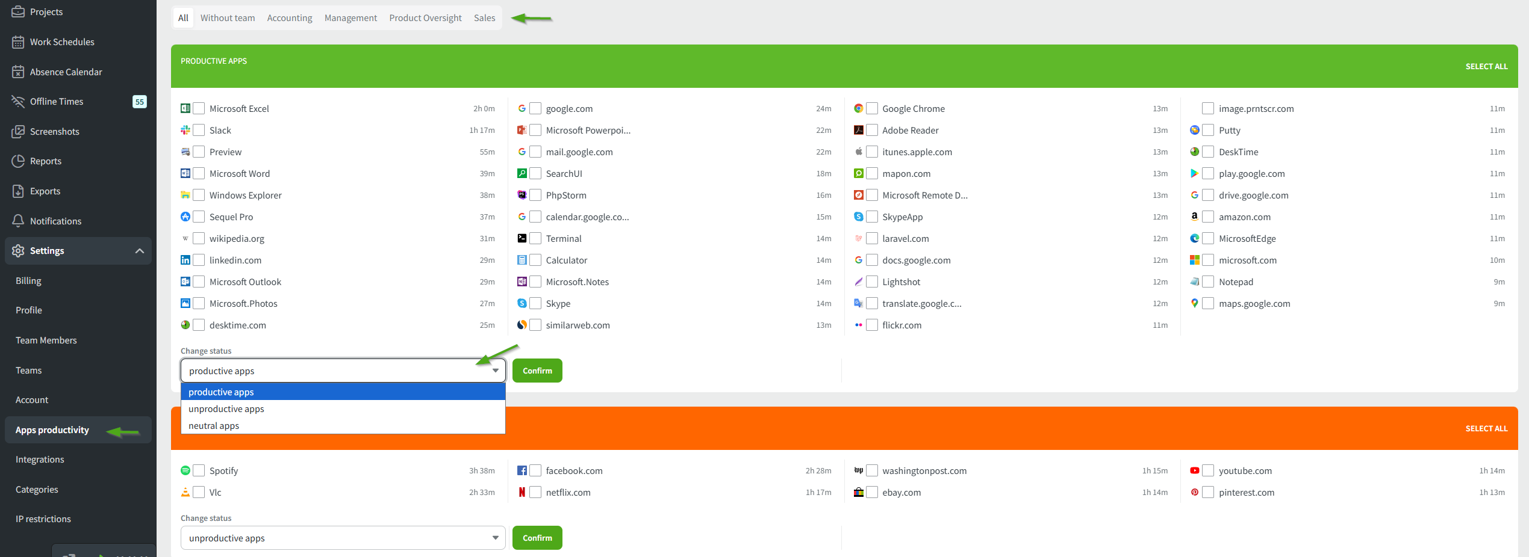1529x557 pixels.
Task: Open the Product Oversight tab
Action: (x=425, y=18)
